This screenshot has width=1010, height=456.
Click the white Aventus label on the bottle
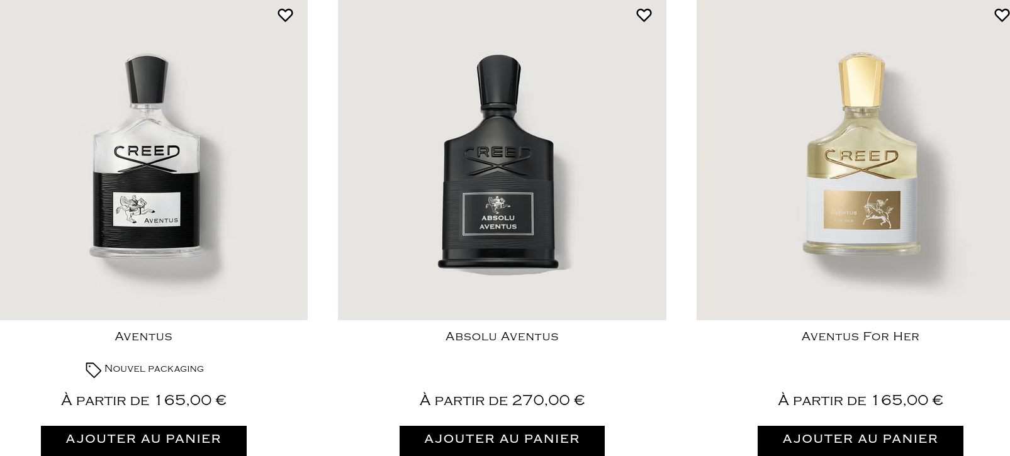tap(147, 209)
